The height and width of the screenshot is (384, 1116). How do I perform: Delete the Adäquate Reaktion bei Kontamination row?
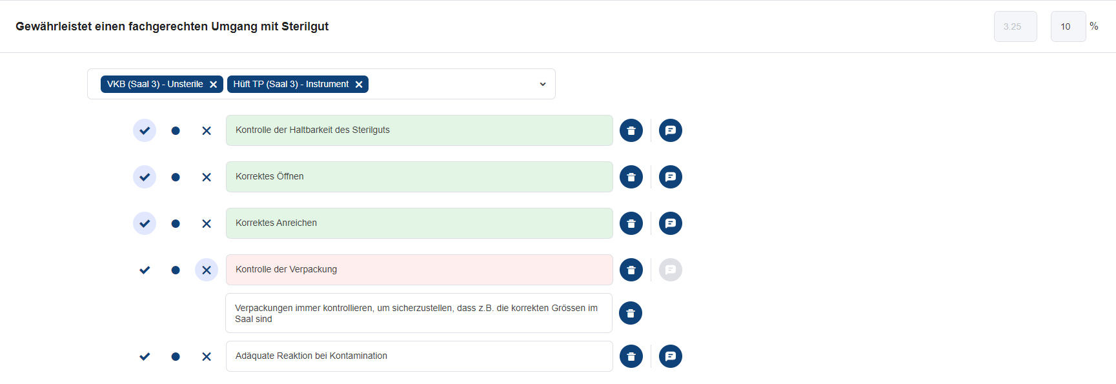click(x=631, y=356)
